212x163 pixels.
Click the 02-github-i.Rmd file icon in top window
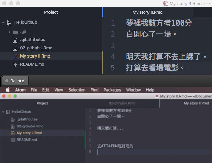pos(15,48)
